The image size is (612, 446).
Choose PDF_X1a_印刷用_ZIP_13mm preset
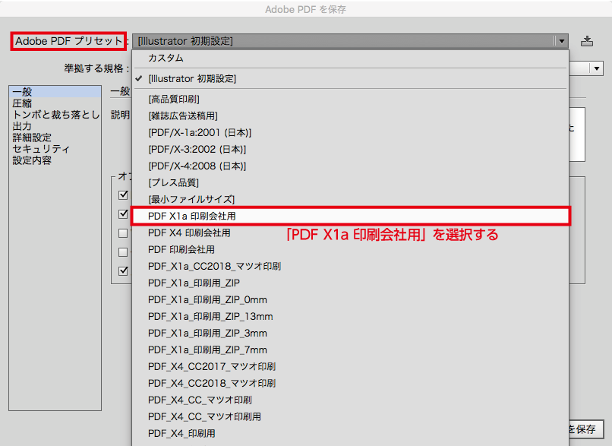coord(350,317)
